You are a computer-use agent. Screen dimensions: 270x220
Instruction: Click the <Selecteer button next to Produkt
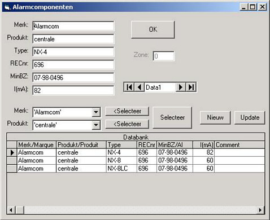click(x=127, y=124)
